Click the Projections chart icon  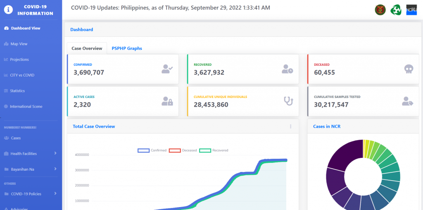tap(6, 60)
